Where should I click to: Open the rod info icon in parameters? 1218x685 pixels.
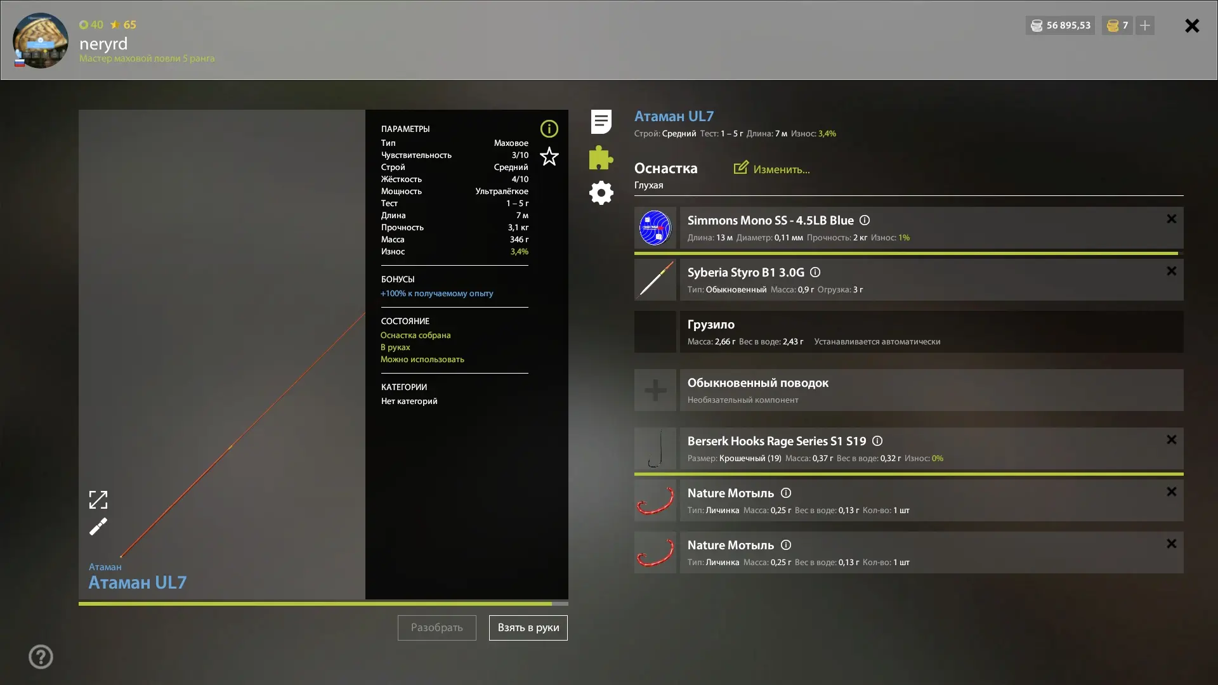[549, 129]
